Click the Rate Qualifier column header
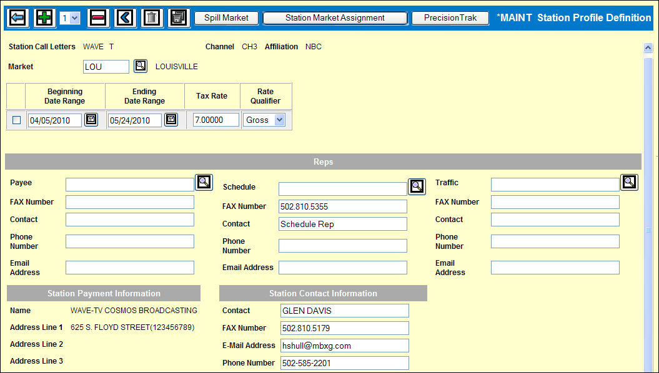 [265, 96]
